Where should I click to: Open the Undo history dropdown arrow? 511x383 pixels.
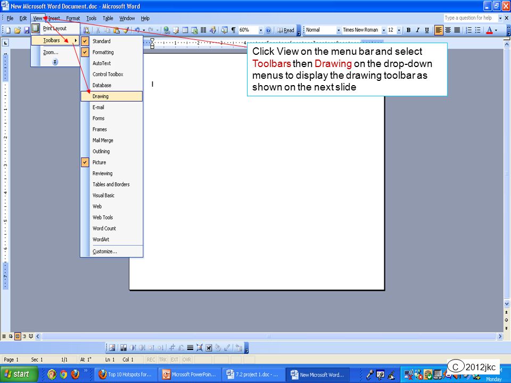click(x=144, y=30)
